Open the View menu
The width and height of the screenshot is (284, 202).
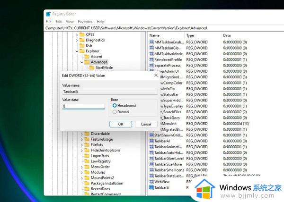click(x=70, y=22)
